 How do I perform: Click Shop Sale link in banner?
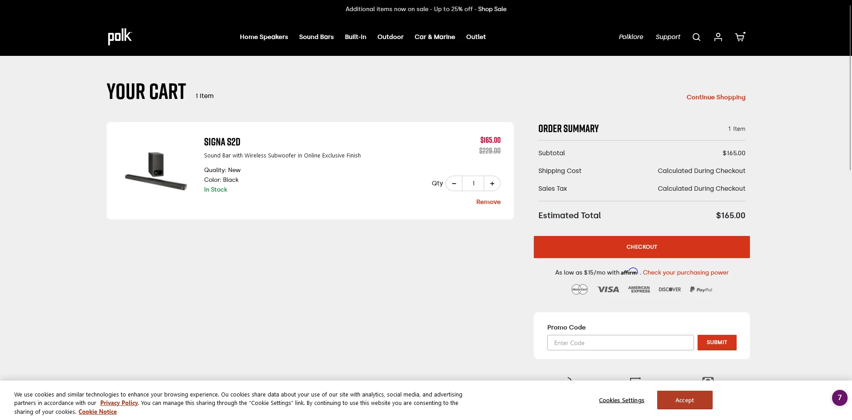click(492, 9)
